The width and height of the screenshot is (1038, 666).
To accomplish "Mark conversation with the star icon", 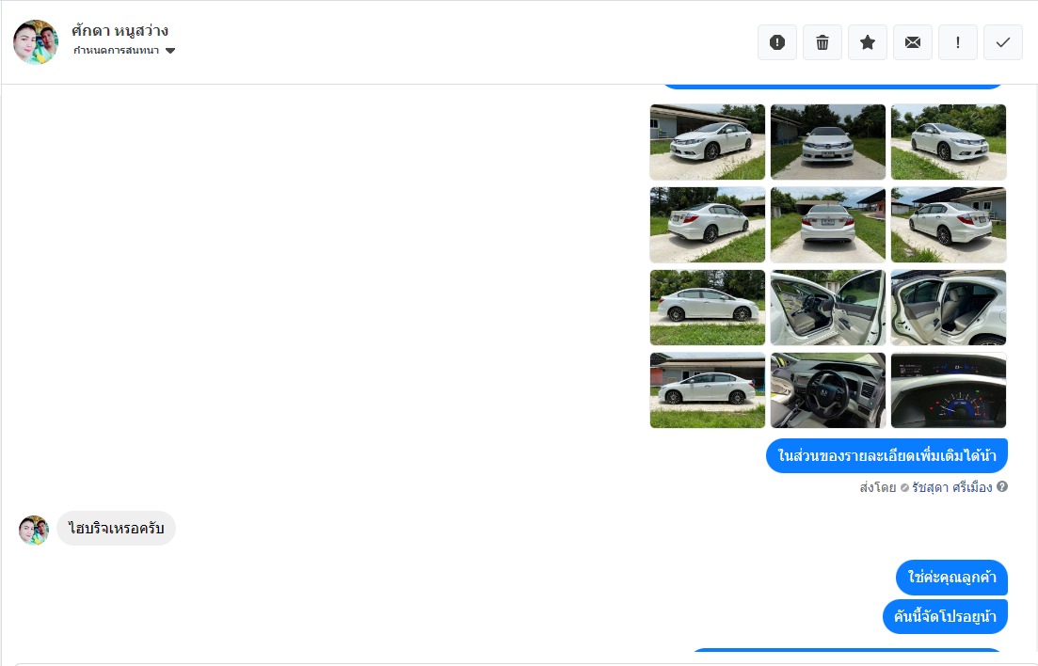I will (x=868, y=42).
